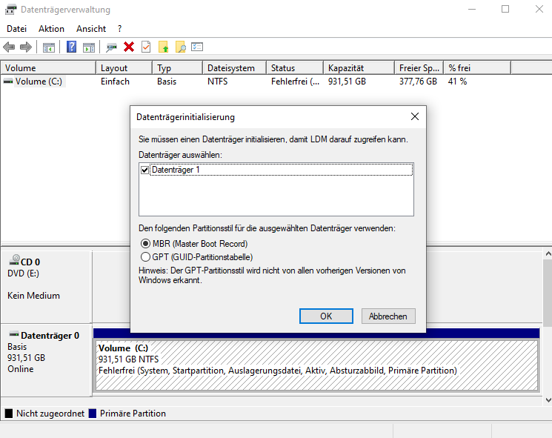552x438 pixels.
Task: Click the red X delete icon
Action: (x=129, y=47)
